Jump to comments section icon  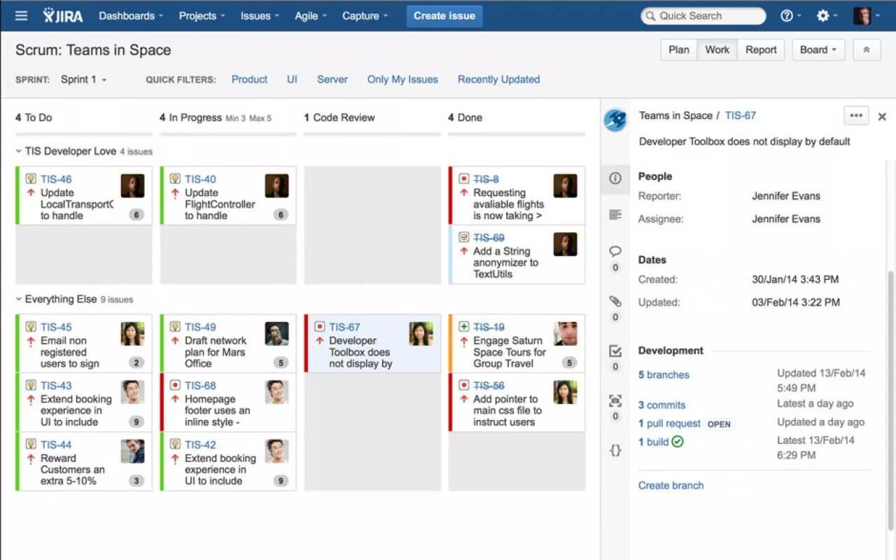[x=615, y=251]
